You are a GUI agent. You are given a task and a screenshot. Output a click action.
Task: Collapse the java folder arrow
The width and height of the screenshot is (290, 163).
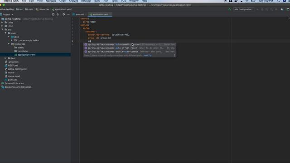(9, 37)
